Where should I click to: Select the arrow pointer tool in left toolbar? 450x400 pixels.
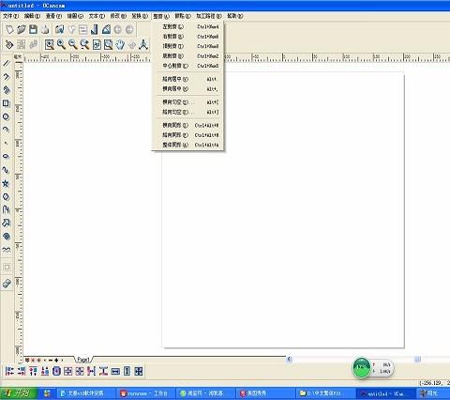(7, 223)
